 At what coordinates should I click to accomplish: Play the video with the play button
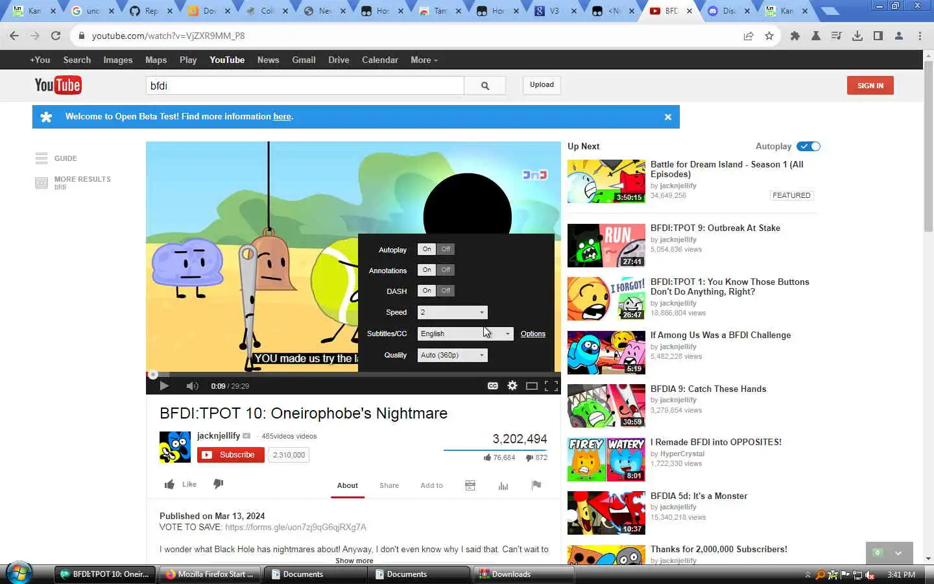coord(164,386)
